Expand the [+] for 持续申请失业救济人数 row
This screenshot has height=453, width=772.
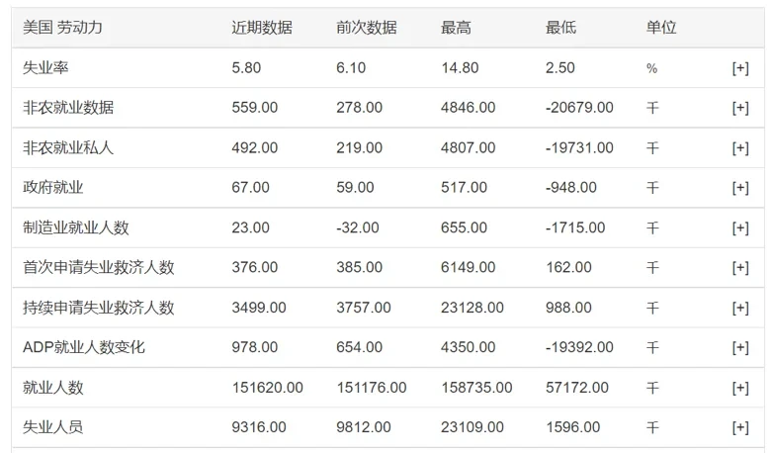[x=739, y=308]
